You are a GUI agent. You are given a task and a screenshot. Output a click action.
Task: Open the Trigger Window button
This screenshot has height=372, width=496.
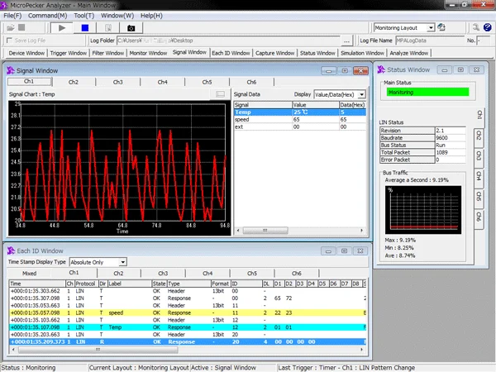click(x=67, y=53)
